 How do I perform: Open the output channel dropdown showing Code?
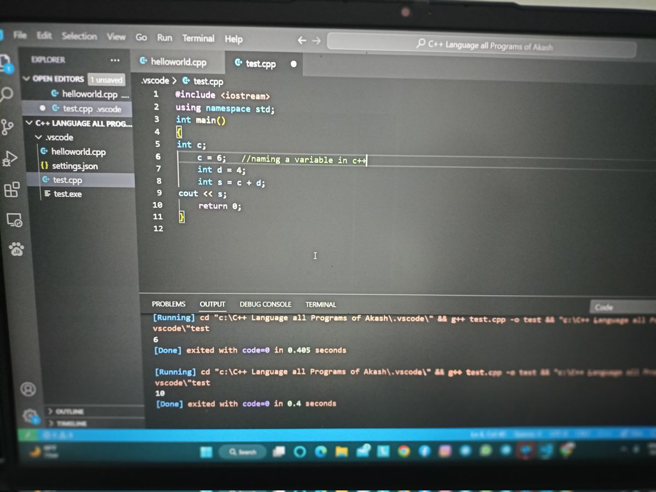click(x=622, y=307)
